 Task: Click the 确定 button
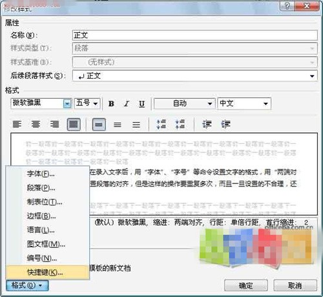tap(246, 285)
